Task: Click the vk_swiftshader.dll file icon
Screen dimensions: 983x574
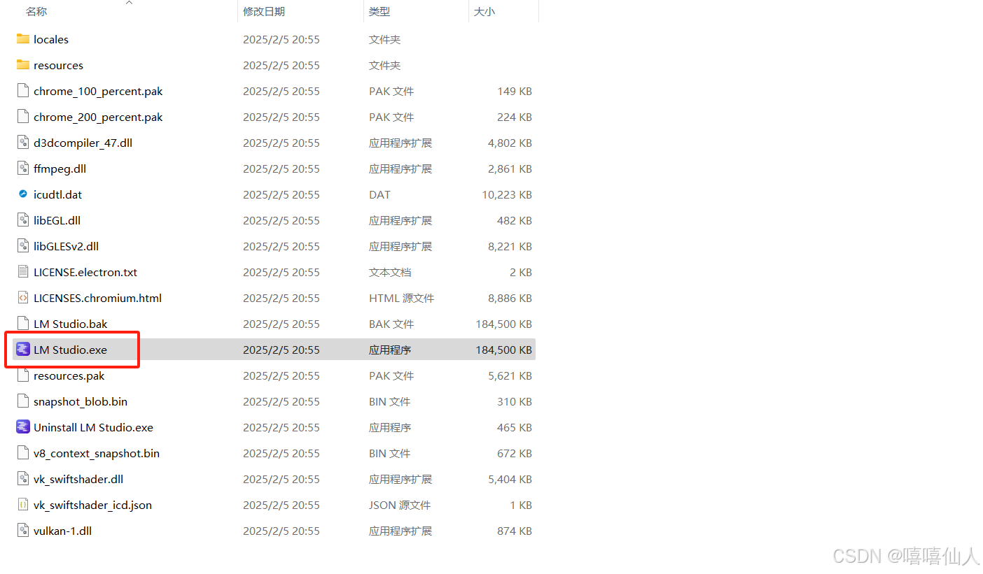Action: [23, 479]
